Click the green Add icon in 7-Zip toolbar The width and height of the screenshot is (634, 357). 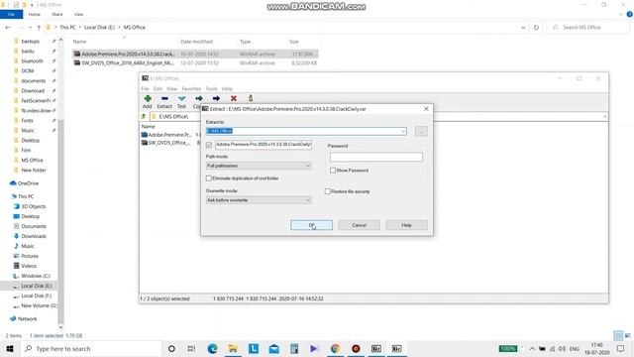click(148, 98)
